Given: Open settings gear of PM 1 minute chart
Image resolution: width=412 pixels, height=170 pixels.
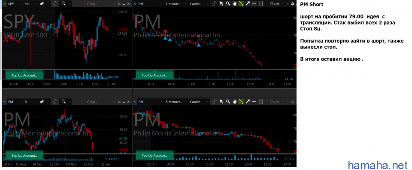Looking at the screenshot, I should (293, 4).
